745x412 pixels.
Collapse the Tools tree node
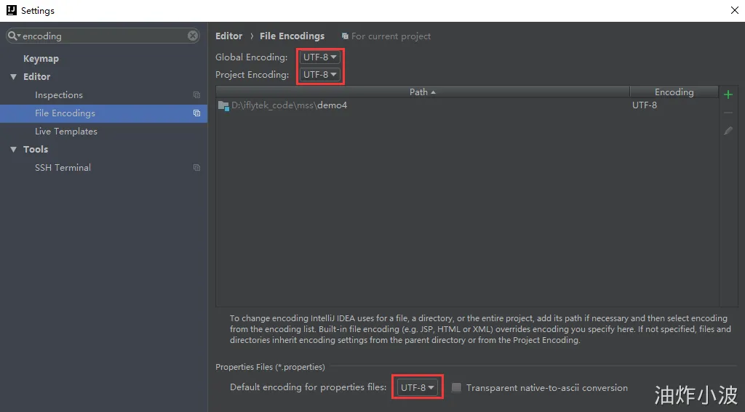(x=13, y=150)
